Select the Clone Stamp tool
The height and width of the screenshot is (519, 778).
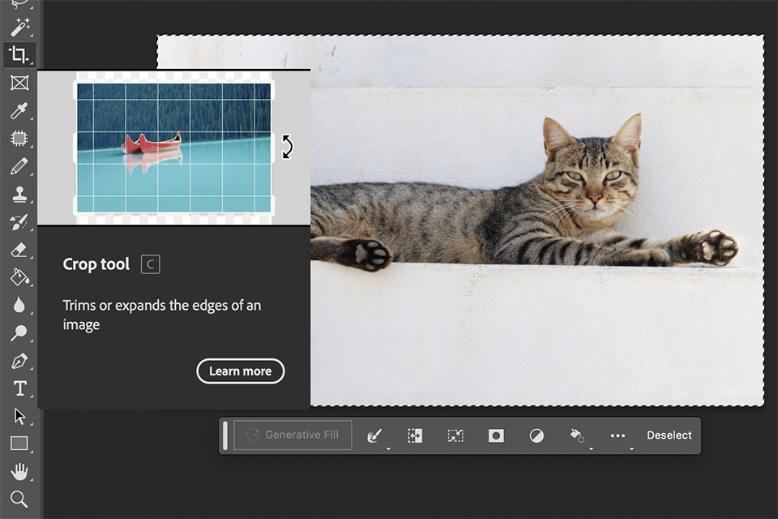20,194
